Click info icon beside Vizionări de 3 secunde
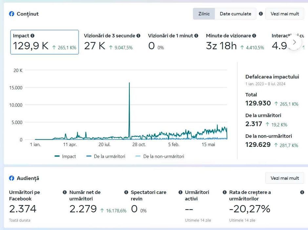This screenshot has height=230, width=308. [138, 35]
